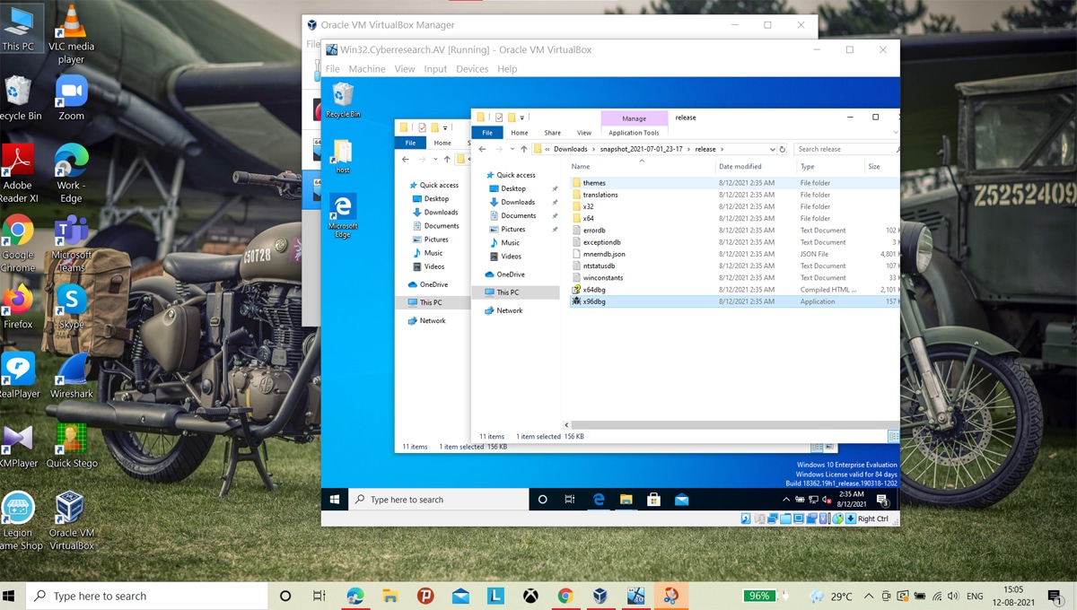Open the VM taskbar Mail app

(681, 500)
